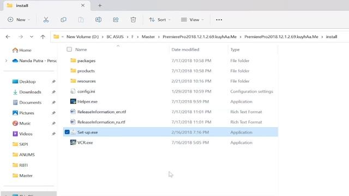This screenshot has width=349, height=196.
Task: Click the resources folder icon
Action: [x=73, y=81]
